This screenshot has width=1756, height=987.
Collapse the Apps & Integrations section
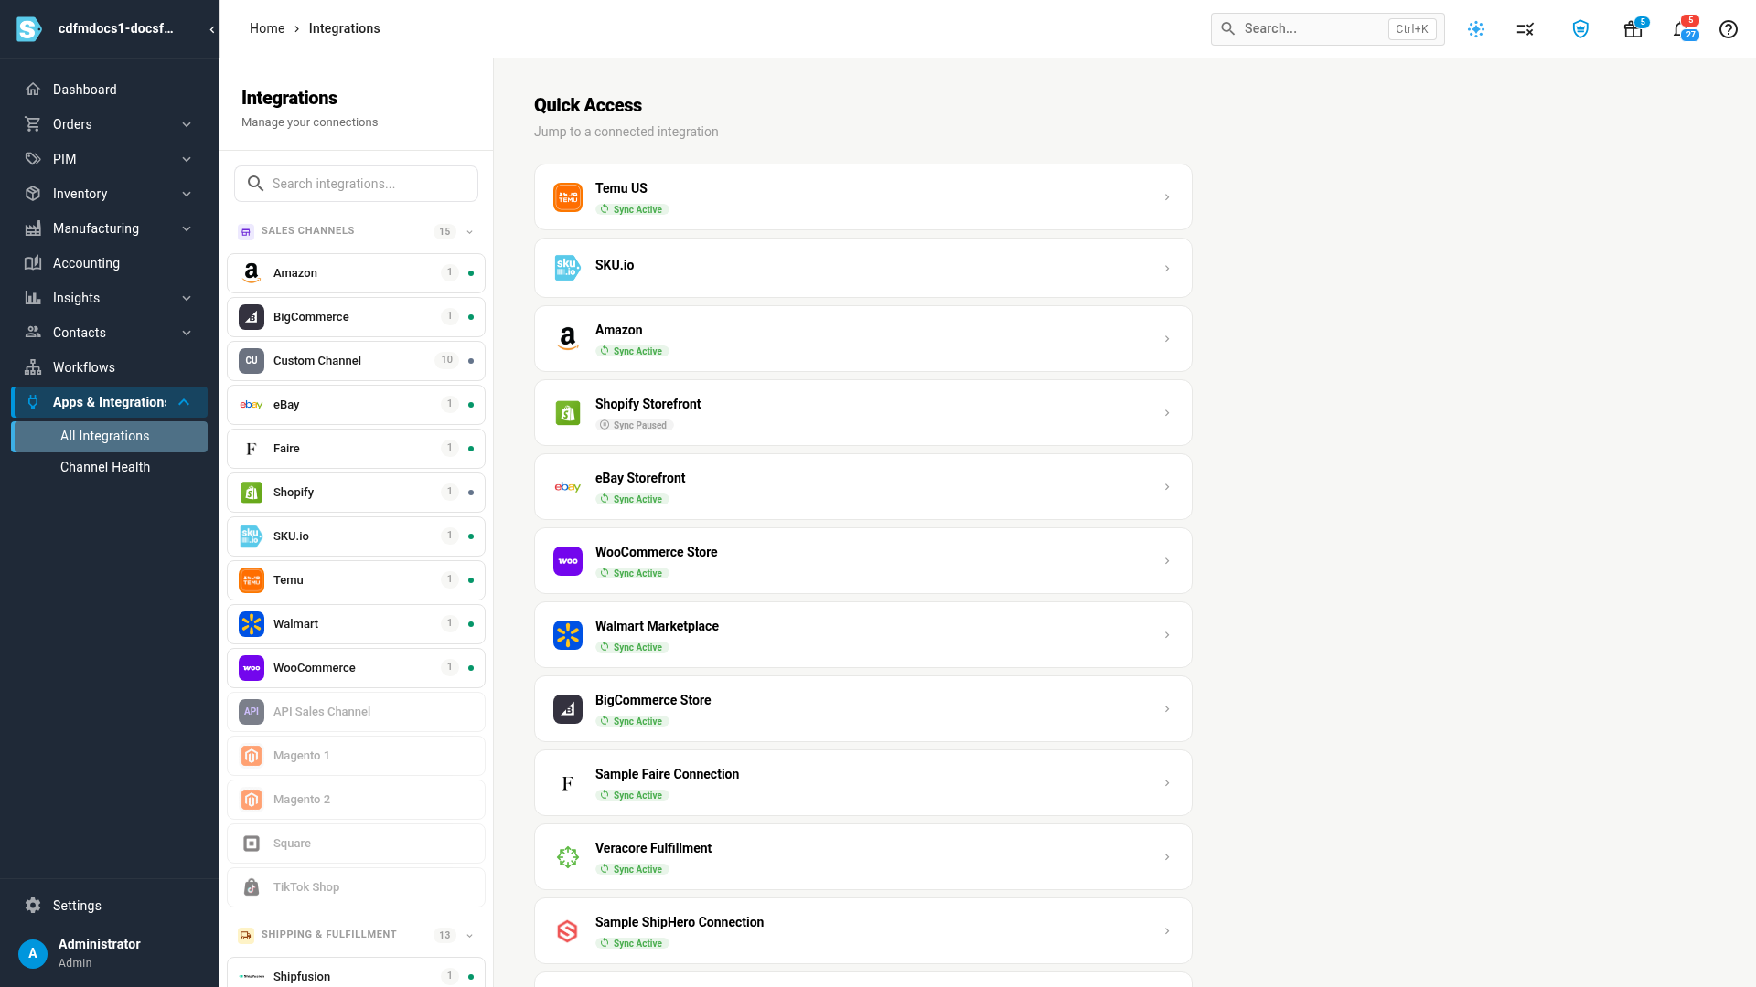(x=185, y=402)
